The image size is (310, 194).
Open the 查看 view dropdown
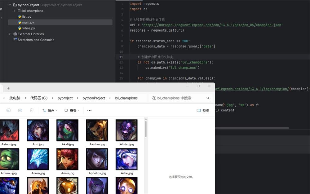click(x=72, y=110)
